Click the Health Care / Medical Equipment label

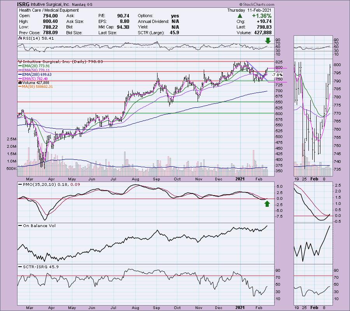pos(49,10)
